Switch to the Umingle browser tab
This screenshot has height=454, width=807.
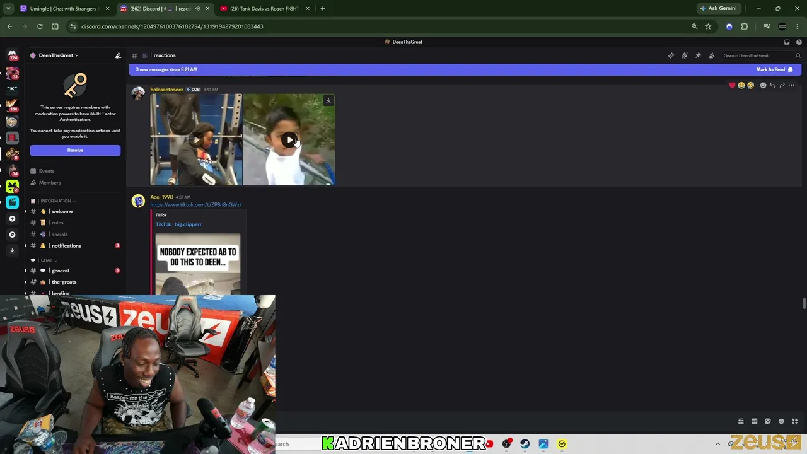[x=64, y=8]
